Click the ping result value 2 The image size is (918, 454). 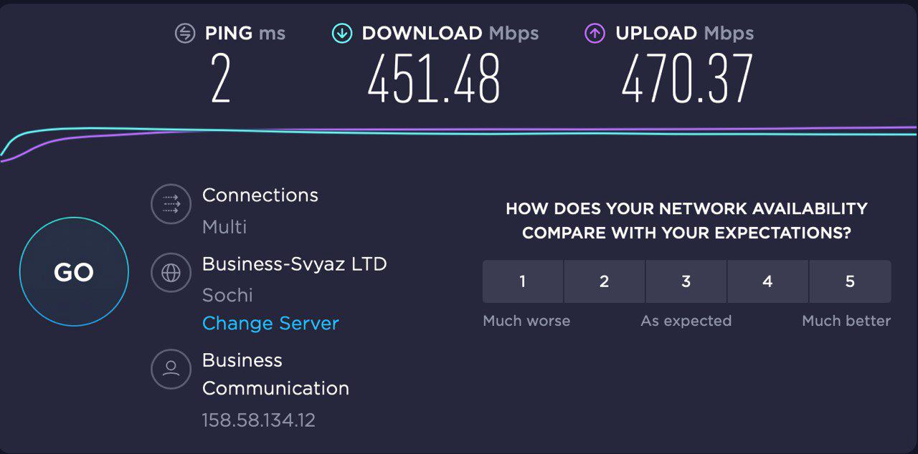220,79
